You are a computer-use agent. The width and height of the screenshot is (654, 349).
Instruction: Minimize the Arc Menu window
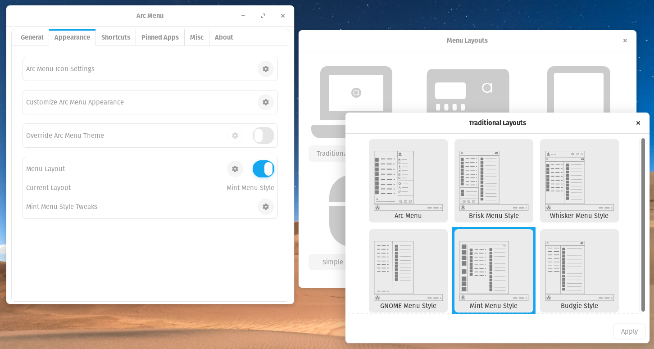243,16
